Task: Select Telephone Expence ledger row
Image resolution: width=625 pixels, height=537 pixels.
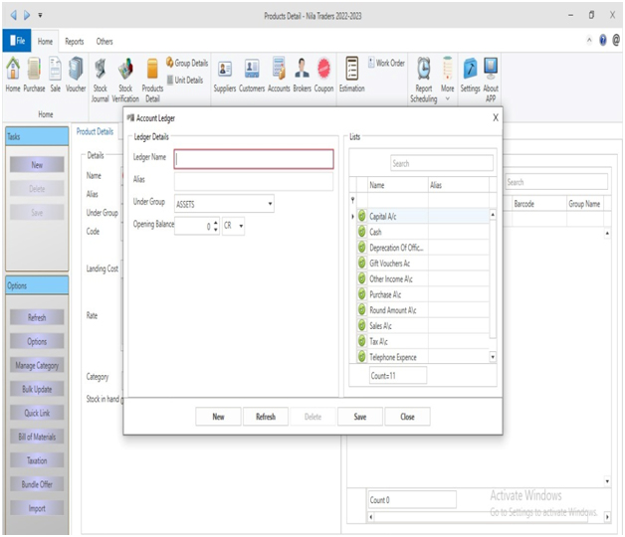Action: pyautogui.click(x=423, y=357)
